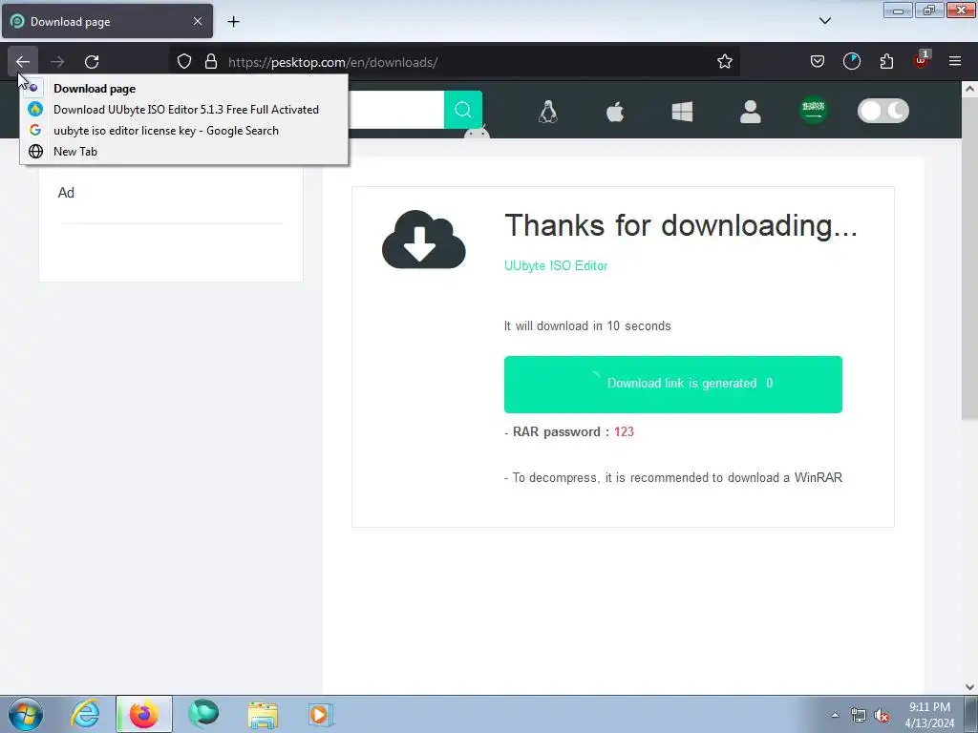Open the file explorer folder in taskbar
978x733 pixels.
[263, 714]
